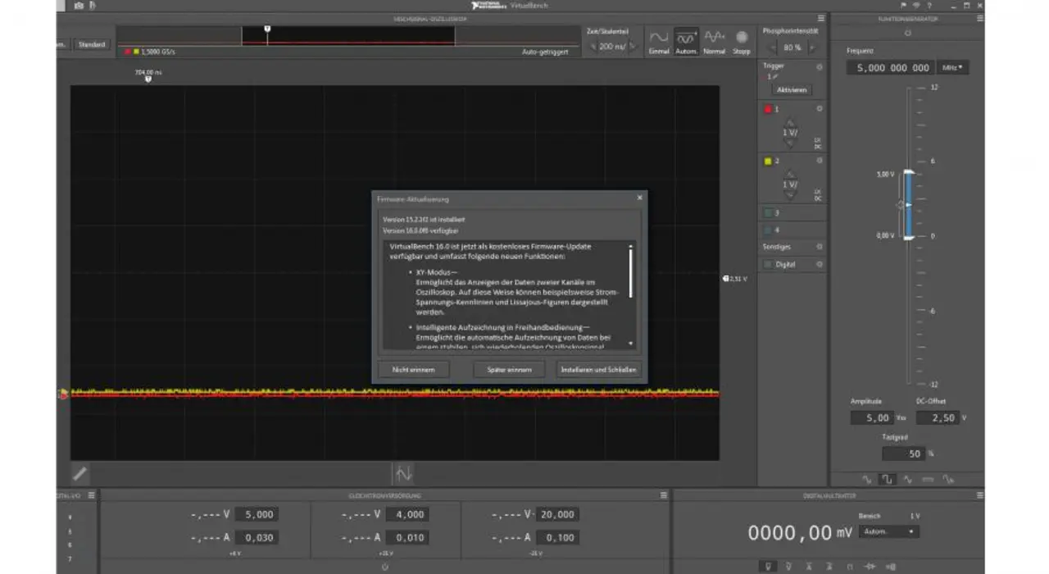Toggle oscilloscope channel 2 on/off
The image size is (1049, 574).
coord(768,161)
